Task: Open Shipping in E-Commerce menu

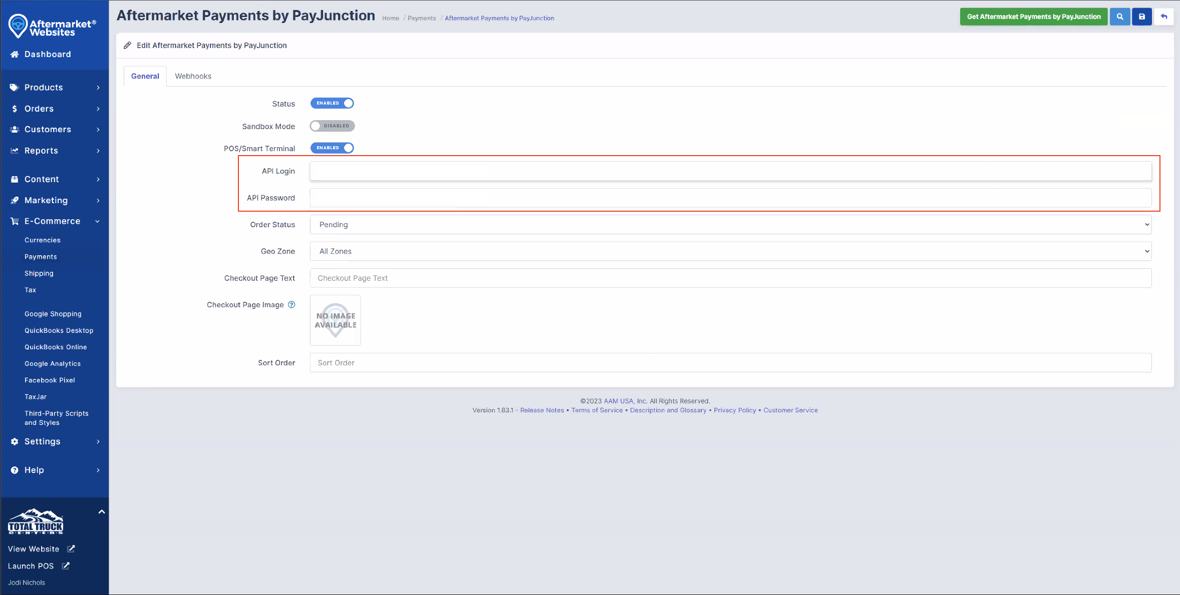Action: click(39, 273)
